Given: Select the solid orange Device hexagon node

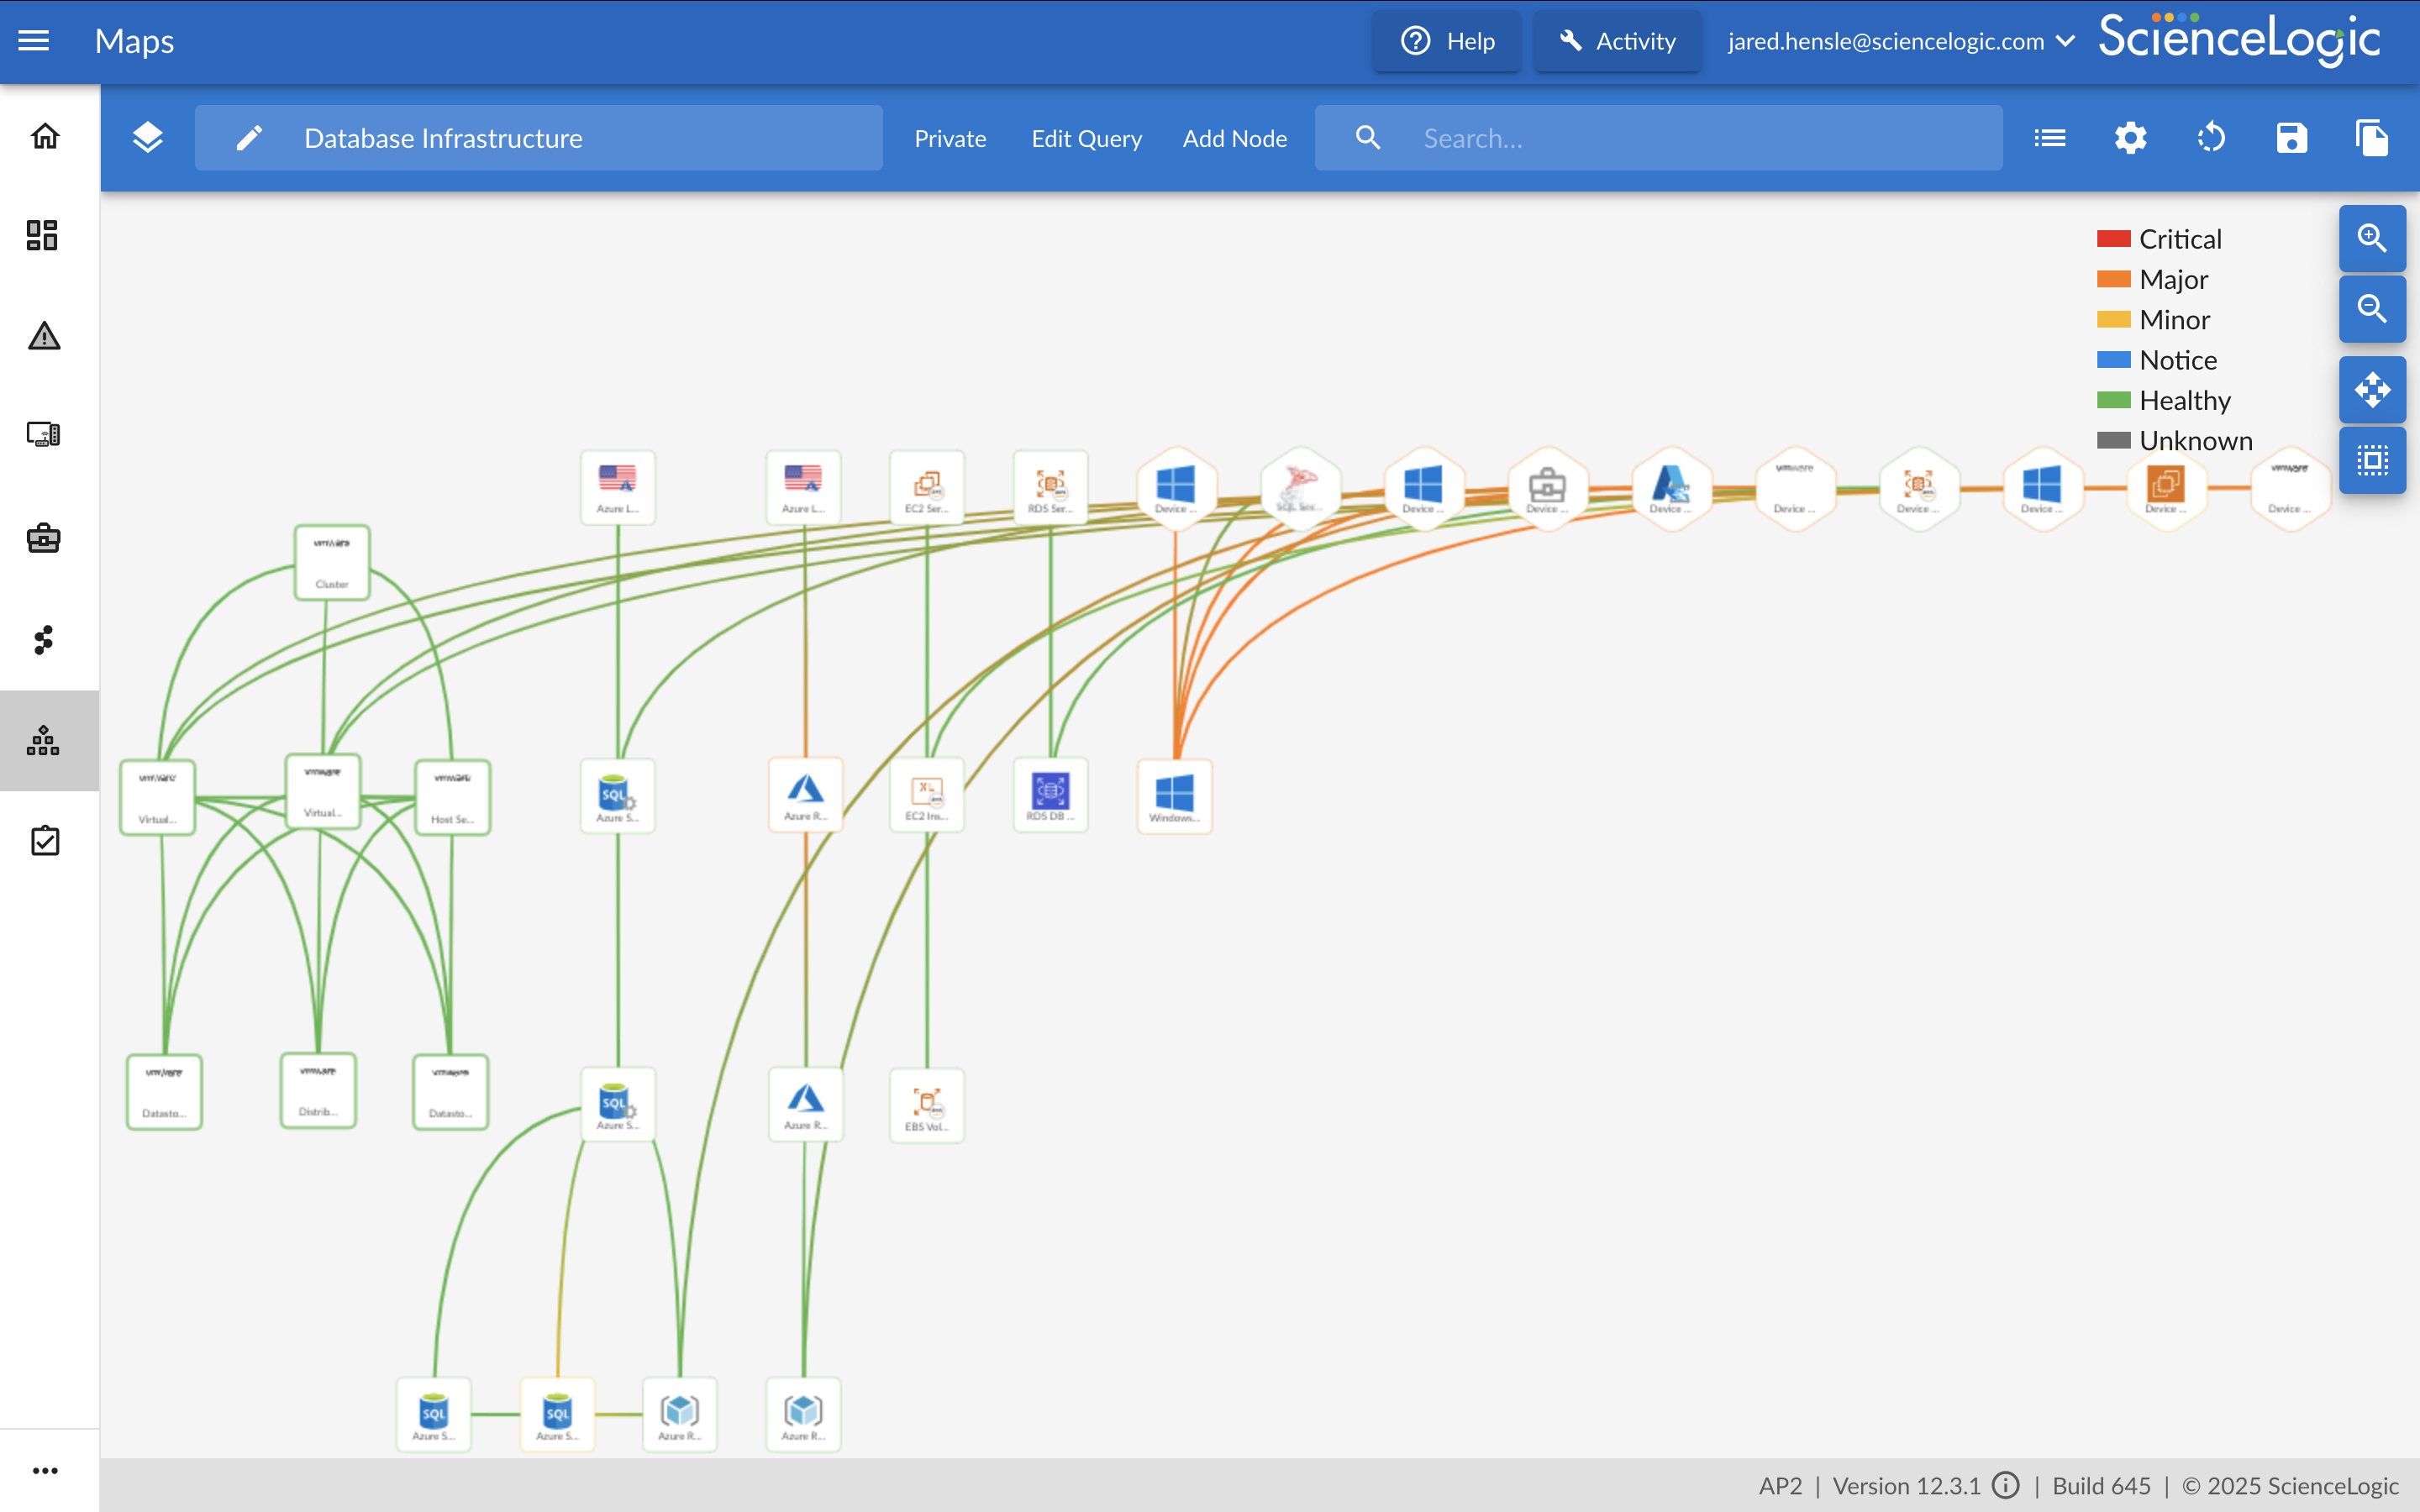Looking at the screenshot, I should pos(2166,488).
